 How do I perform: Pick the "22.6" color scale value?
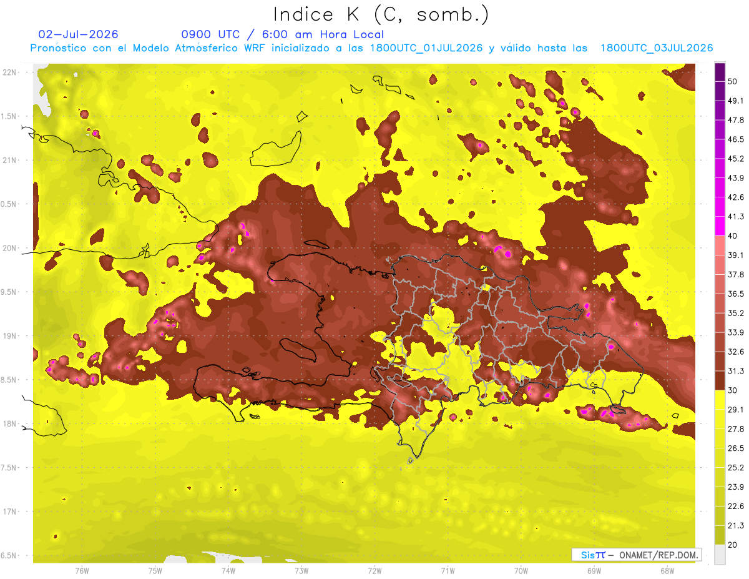pyautogui.click(x=736, y=507)
